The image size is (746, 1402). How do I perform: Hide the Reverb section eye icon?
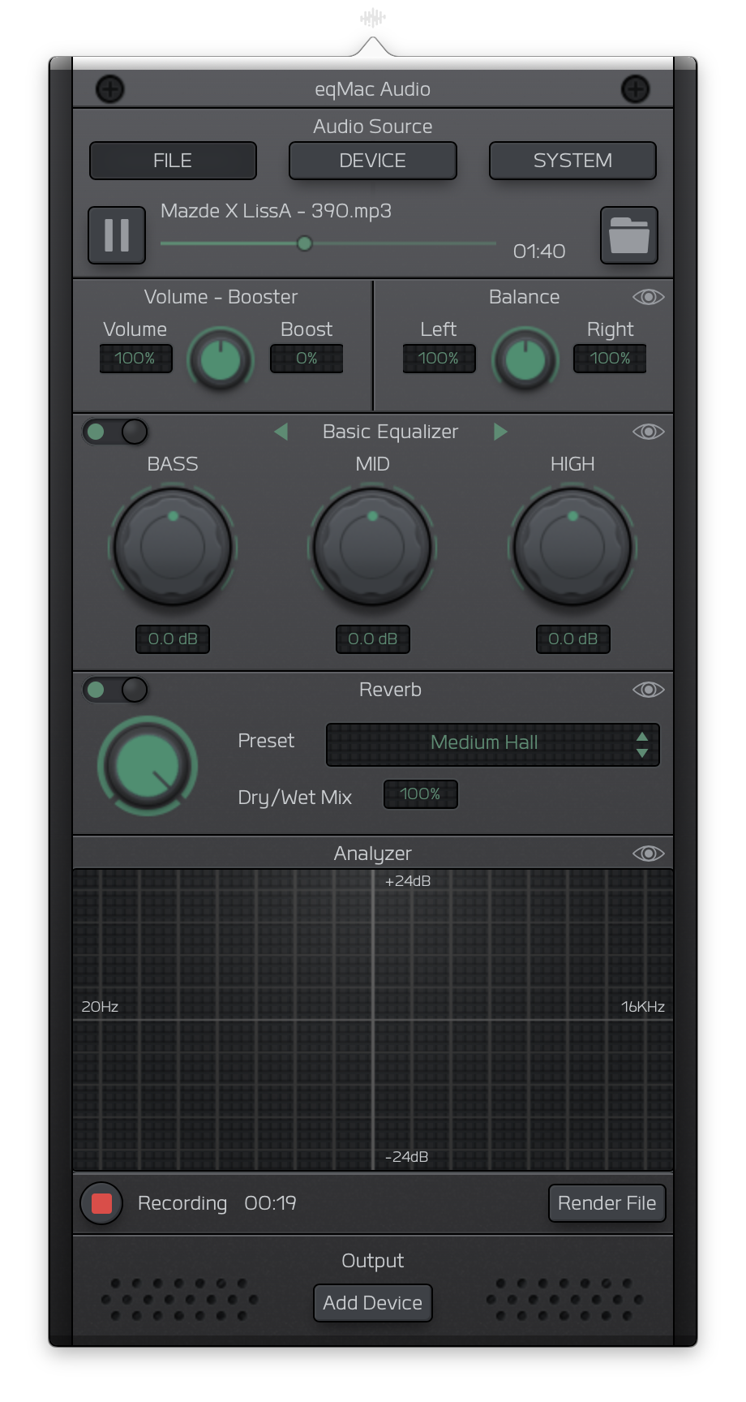[x=649, y=690]
